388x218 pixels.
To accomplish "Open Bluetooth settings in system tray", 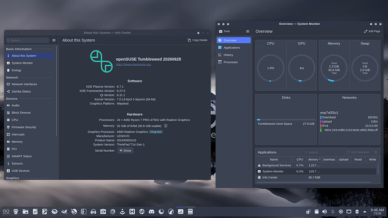I will 332,212.
